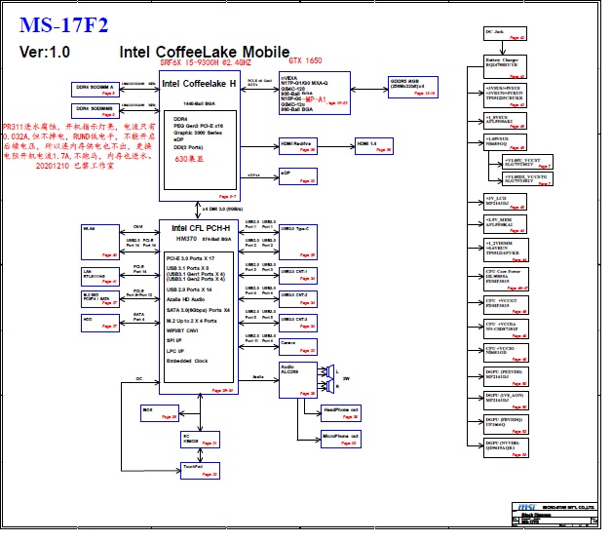
Task: Select the USB3.0 CNT-2 block
Action: coord(298,299)
